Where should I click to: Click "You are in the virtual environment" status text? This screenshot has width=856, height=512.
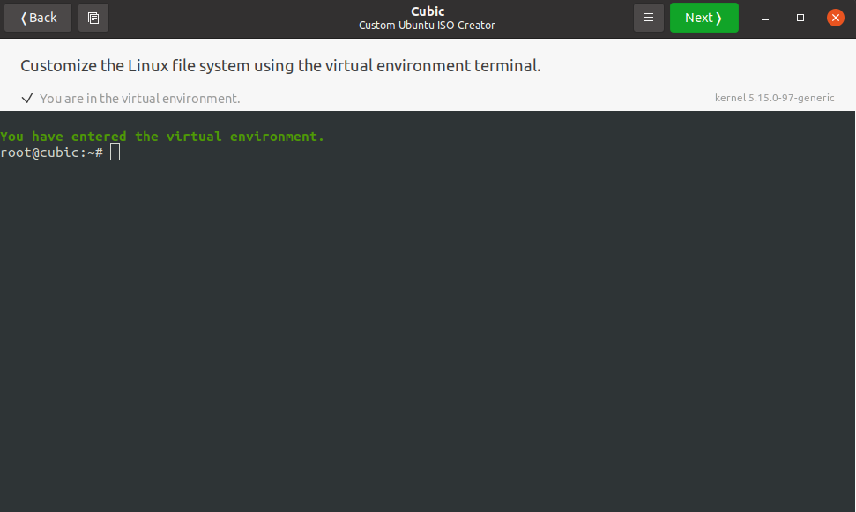click(x=139, y=99)
